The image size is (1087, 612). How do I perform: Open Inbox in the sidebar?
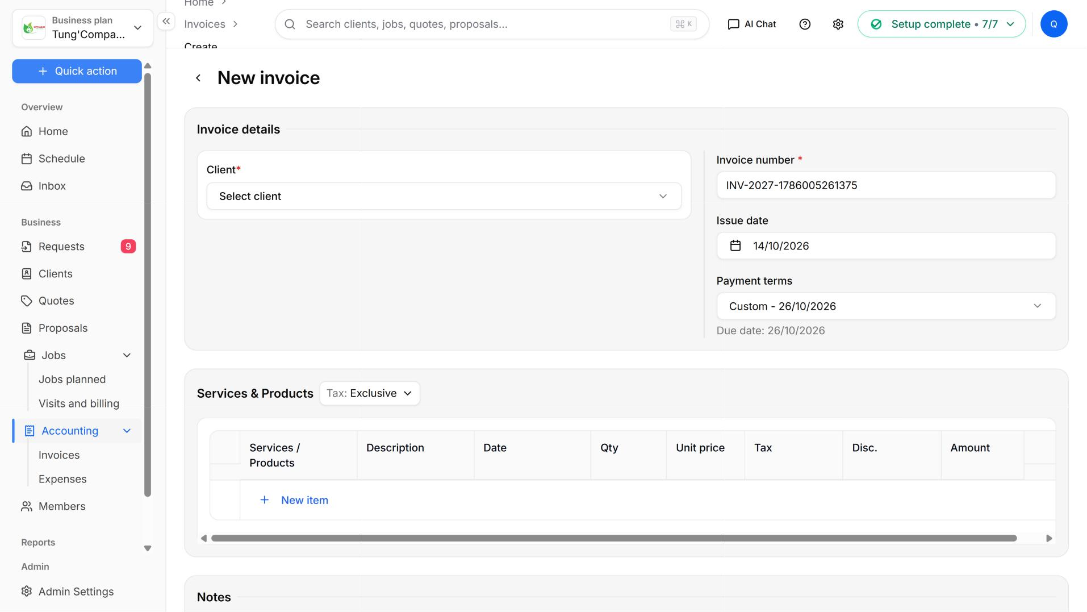(x=52, y=186)
